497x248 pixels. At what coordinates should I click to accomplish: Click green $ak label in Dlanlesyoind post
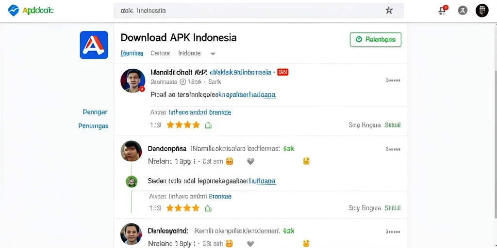pyautogui.click(x=288, y=231)
